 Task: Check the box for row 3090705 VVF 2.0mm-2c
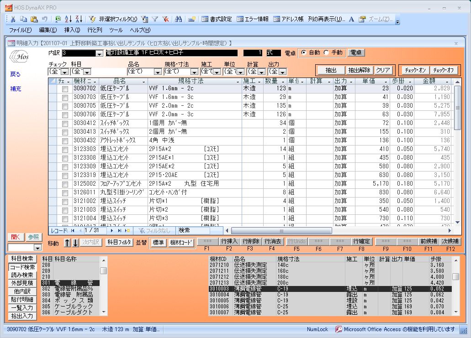(64, 106)
